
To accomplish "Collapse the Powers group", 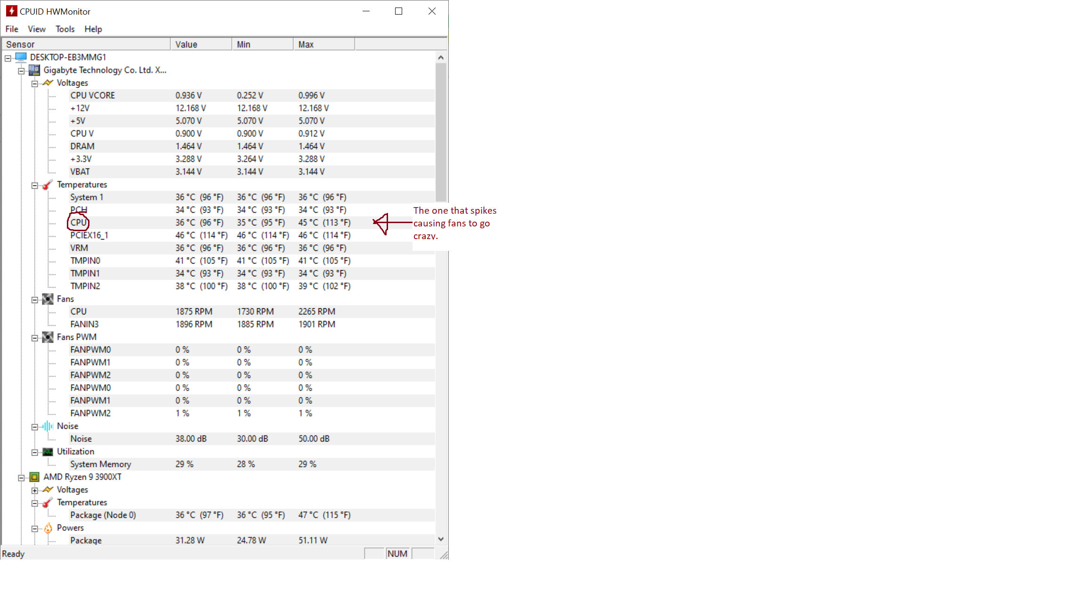I will pos(35,529).
